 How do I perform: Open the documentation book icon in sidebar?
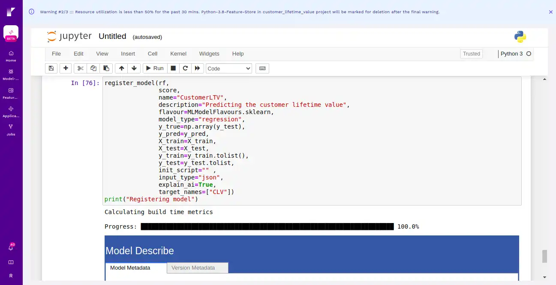11,262
